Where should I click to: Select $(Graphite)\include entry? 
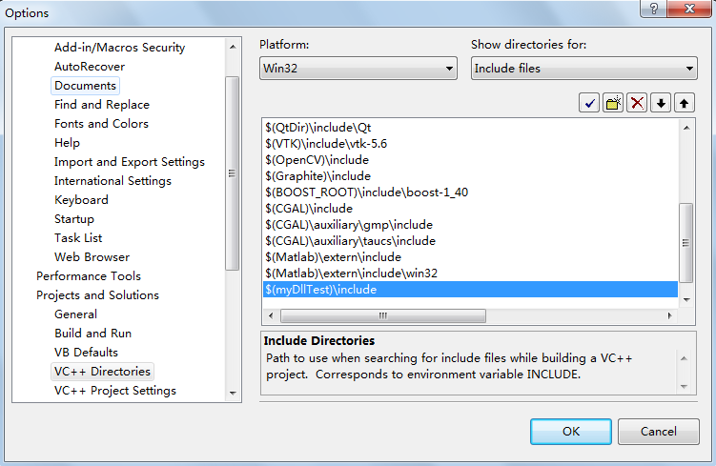[x=470, y=176]
